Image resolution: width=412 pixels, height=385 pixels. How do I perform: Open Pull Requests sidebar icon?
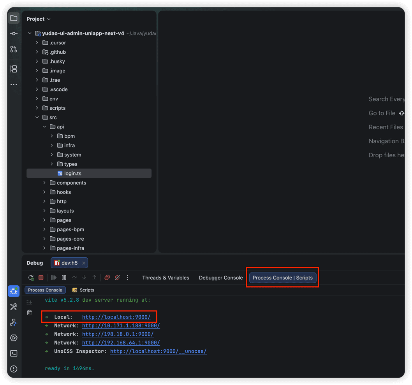14,49
